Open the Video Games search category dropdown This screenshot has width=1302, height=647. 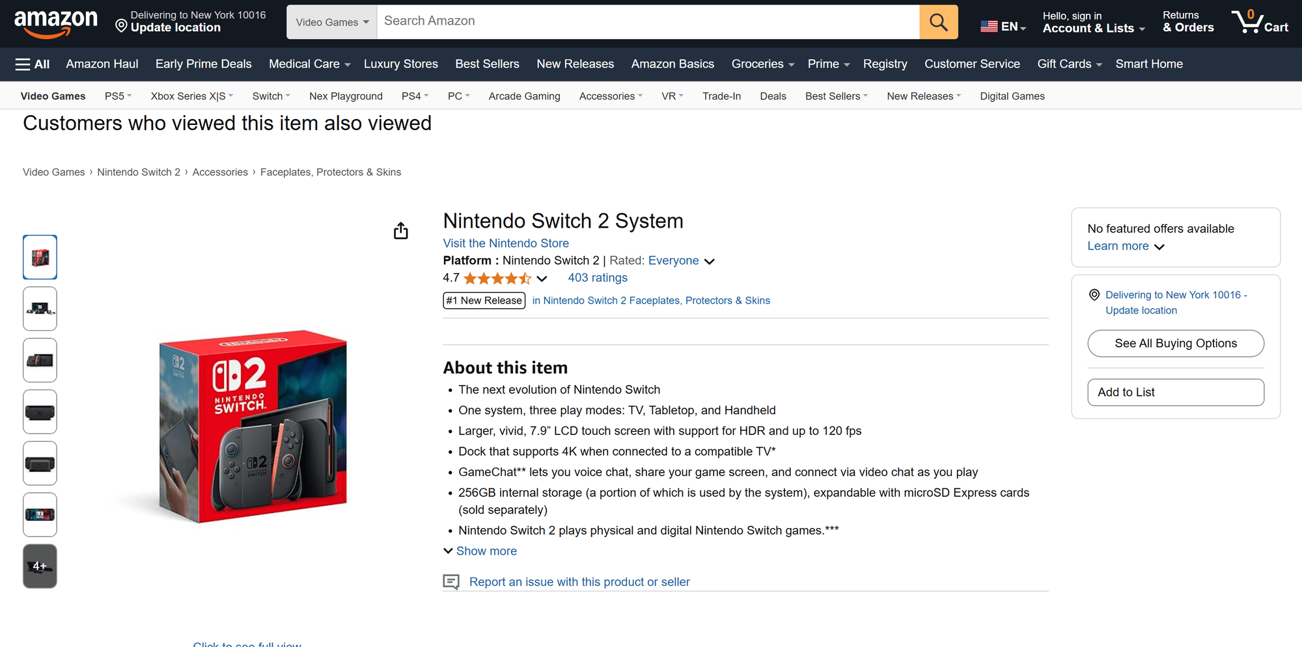[x=331, y=21]
